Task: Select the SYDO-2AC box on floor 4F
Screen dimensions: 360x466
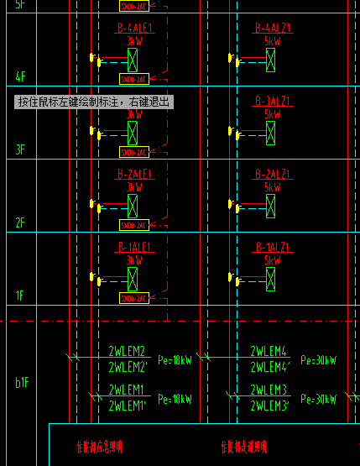Action: pos(134,79)
